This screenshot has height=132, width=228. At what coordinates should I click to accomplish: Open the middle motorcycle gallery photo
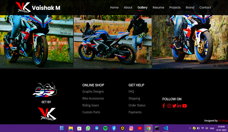pyautogui.click(x=113, y=41)
